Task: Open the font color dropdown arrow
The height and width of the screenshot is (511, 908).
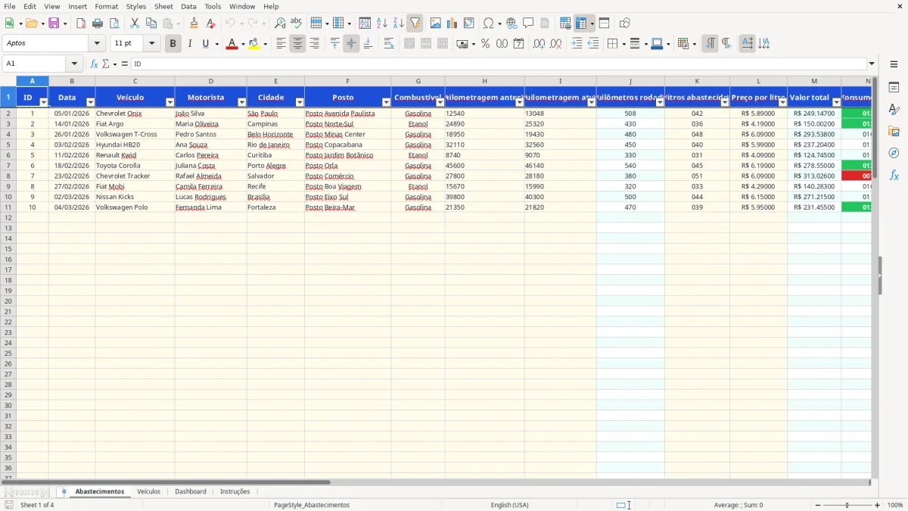Action: pos(242,44)
